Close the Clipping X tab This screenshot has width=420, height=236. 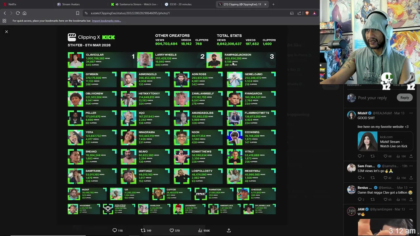click(x=265, y=4)
